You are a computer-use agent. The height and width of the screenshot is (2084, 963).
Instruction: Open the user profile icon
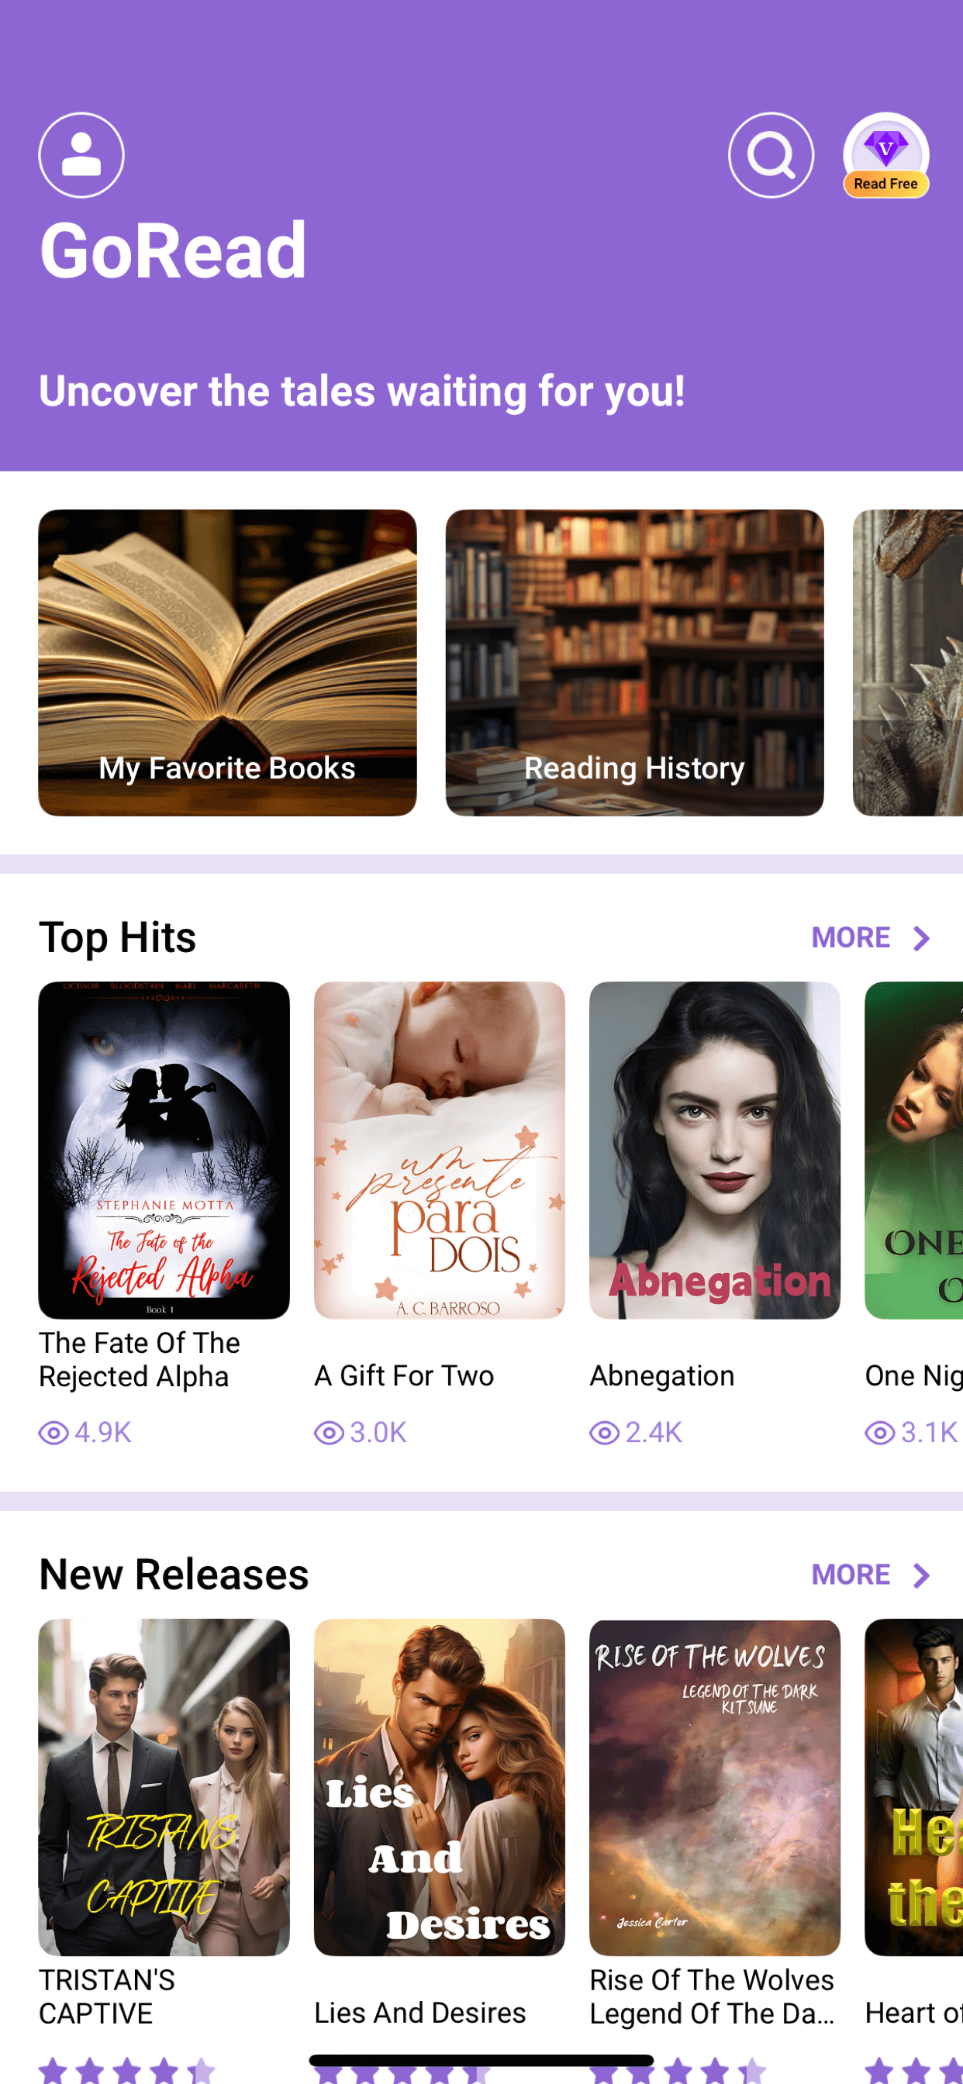coord(81,154)
